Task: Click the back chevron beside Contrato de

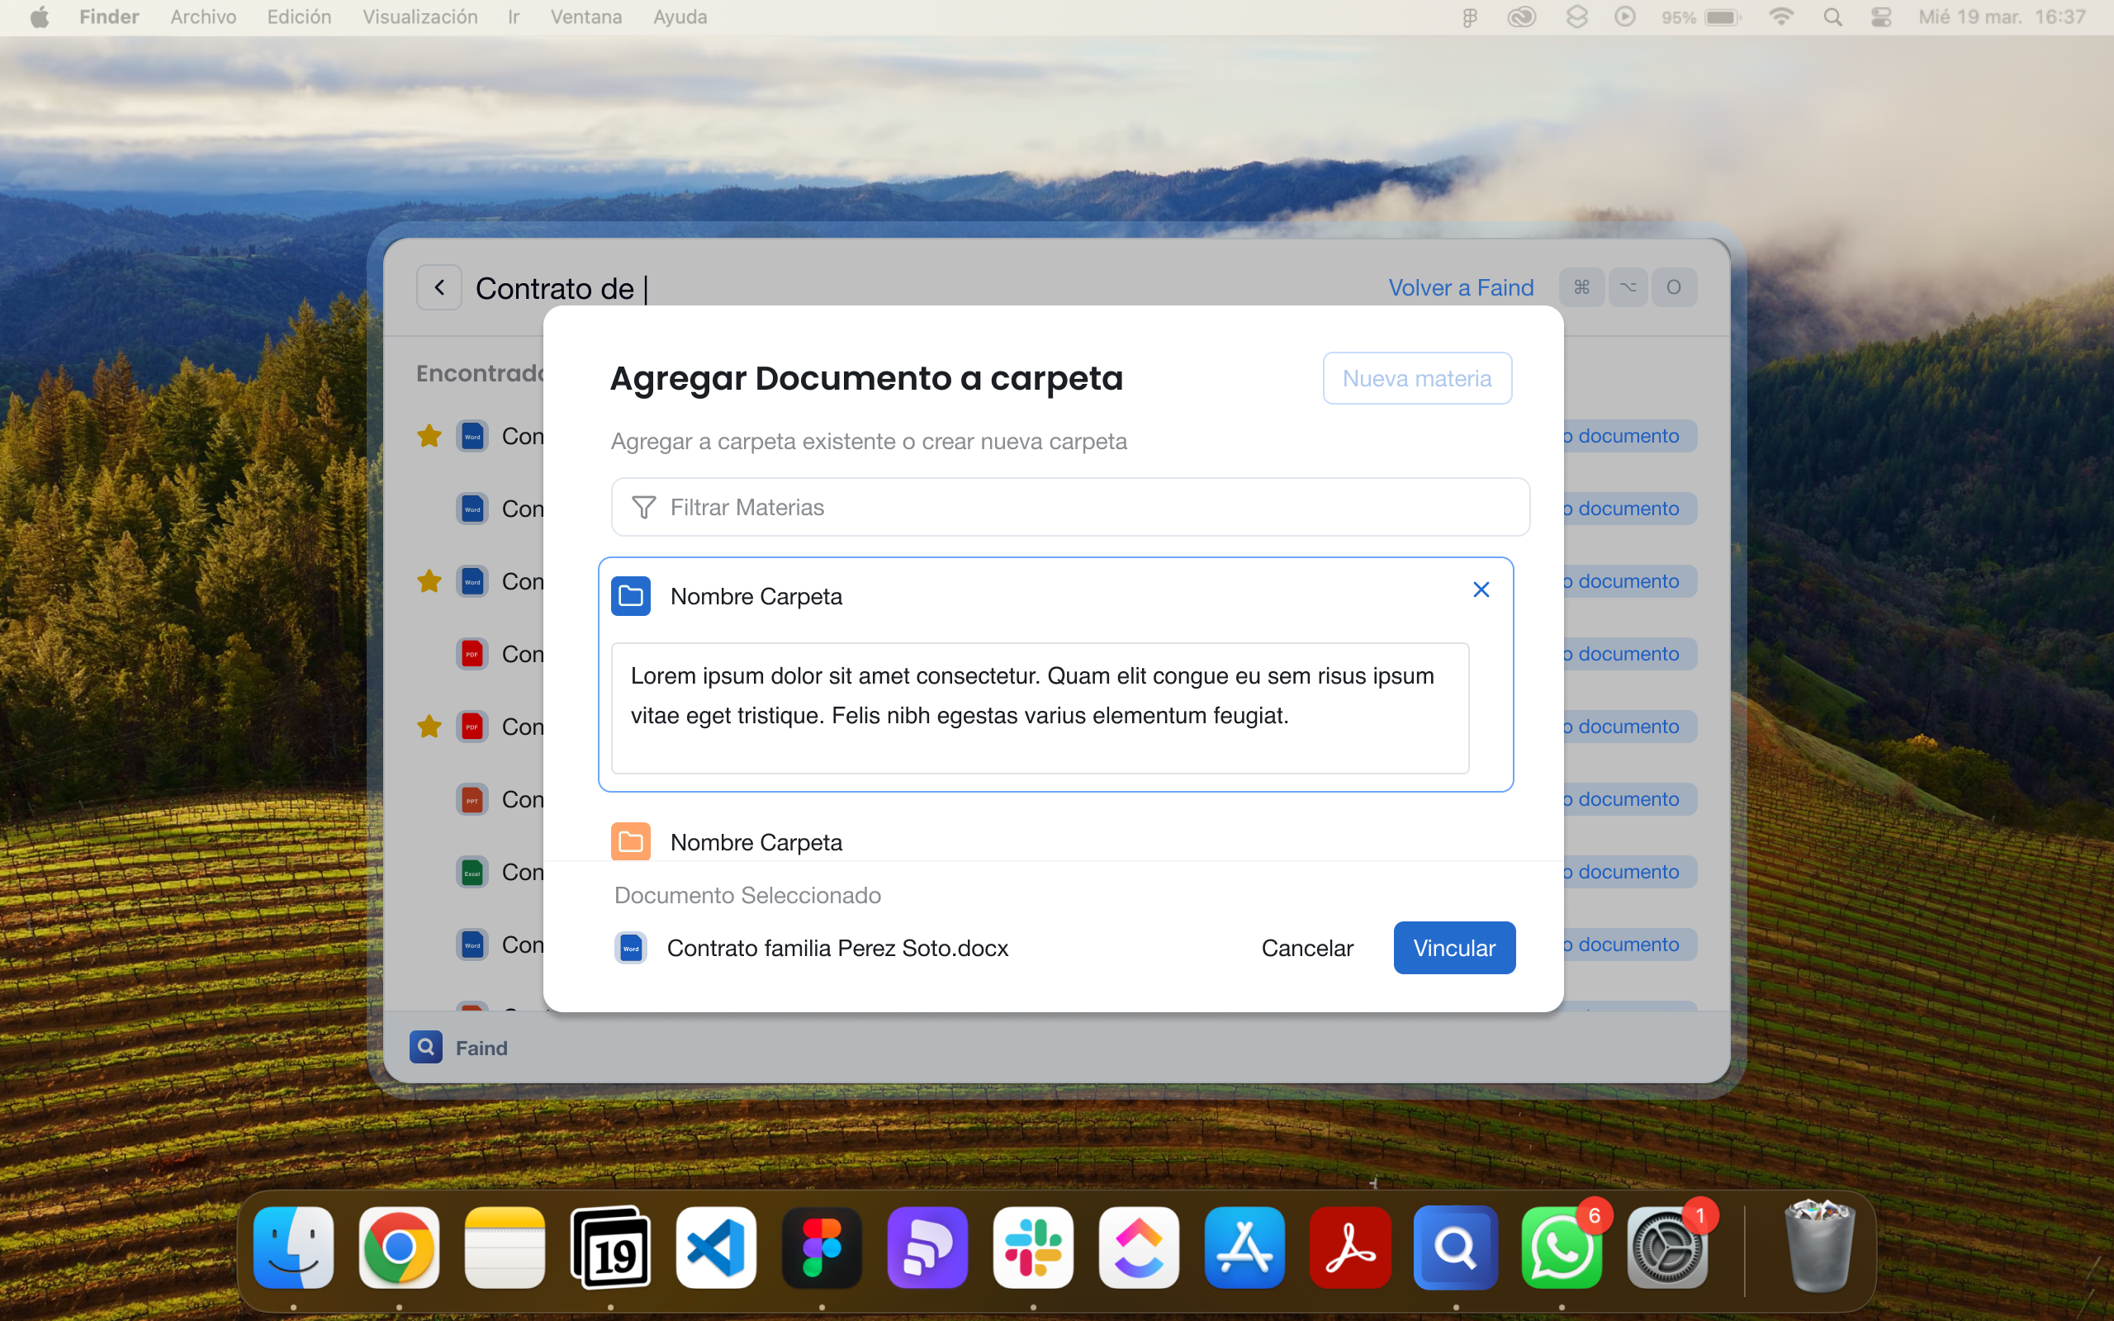Action: coord(439,287)
